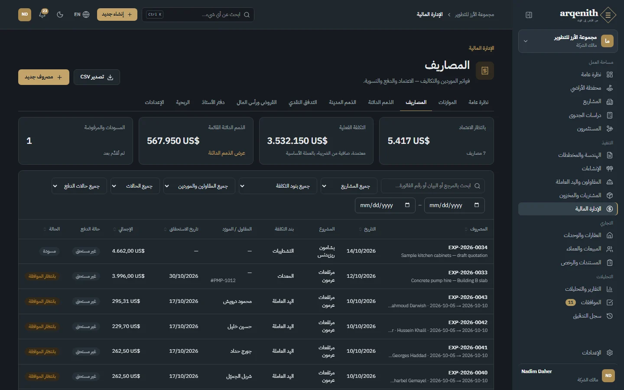The image size is (624, 390).
Task: Open الإدارة المالية sidebar icon
Action: click(x=610, y=209)
